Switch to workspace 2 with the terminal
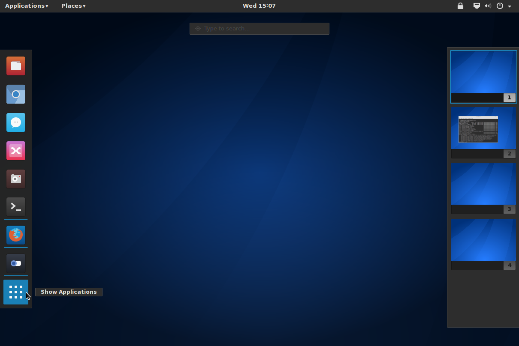This screenshot has height=346, width=519. (x=483, y=128)
